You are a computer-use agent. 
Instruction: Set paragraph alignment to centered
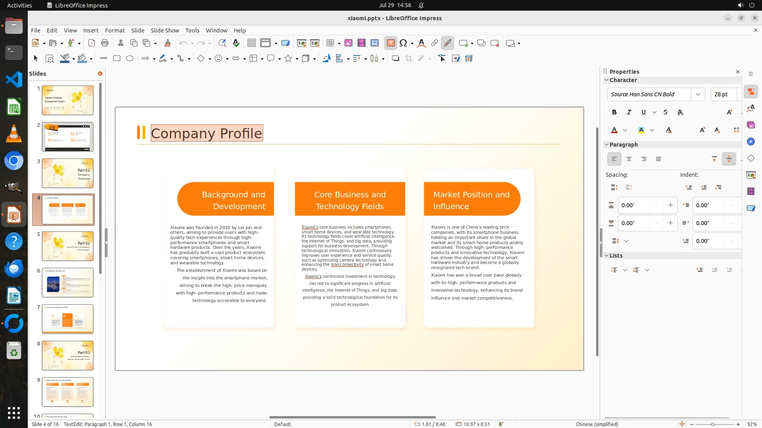(629, 159)
